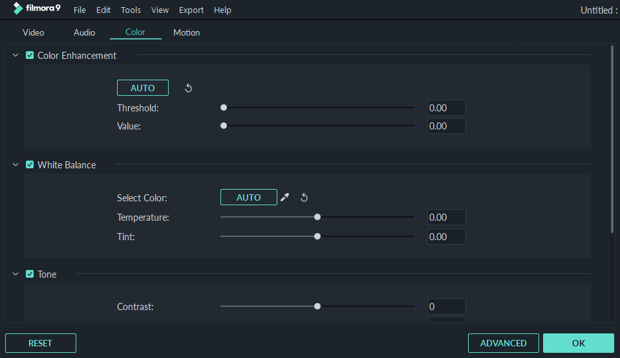The width and height of the screenshot is (620, 358).
Task: Collapse the Tone section chevron
Action: coord(16,274)
